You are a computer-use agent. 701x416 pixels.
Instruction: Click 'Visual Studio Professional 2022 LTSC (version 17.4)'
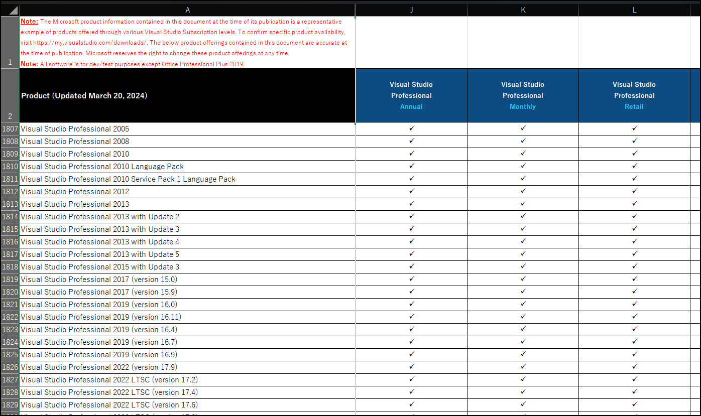(x=187, y=392)
